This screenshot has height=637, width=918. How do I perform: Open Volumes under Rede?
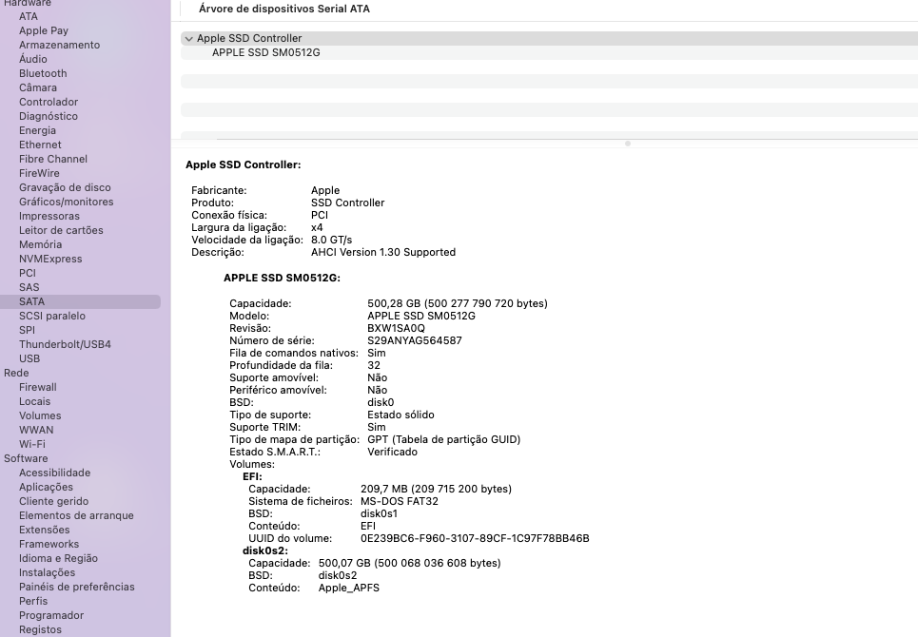tap(40, 415)
